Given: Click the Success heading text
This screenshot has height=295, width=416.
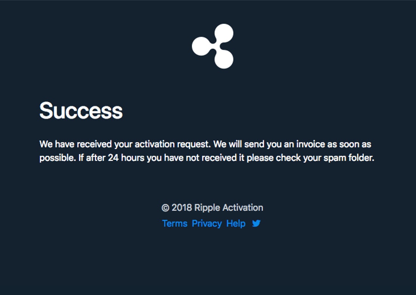Looking at the screenshot, I should [x=81, y=111].
